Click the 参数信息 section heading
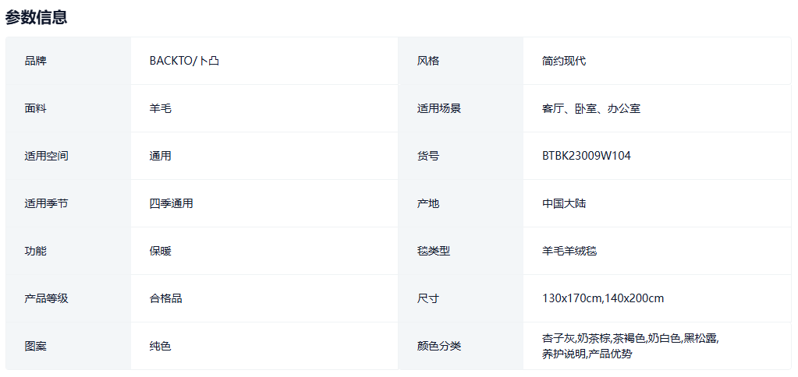Viewport: 798px width, 377px height. (37, 17)
